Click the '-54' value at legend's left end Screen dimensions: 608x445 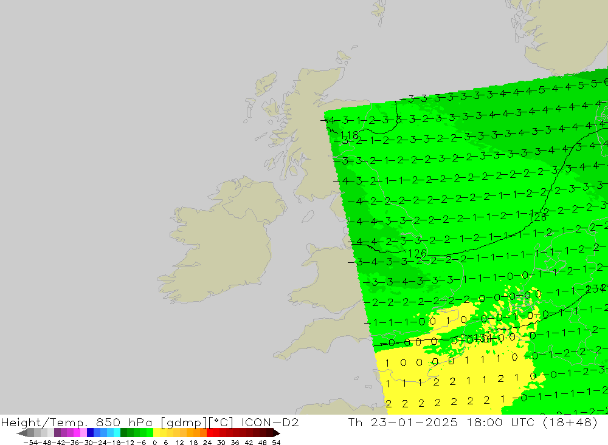coord(30,443)
